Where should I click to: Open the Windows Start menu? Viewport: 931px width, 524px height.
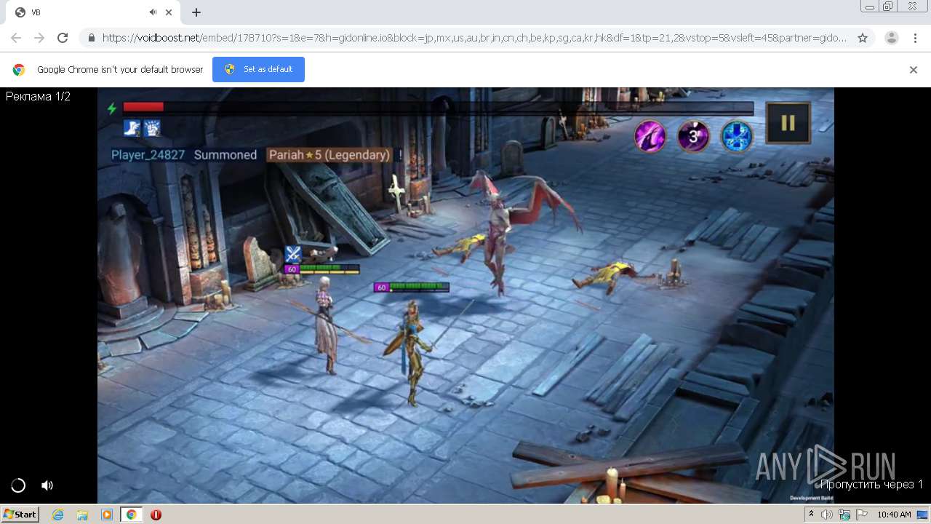[20, 514]
